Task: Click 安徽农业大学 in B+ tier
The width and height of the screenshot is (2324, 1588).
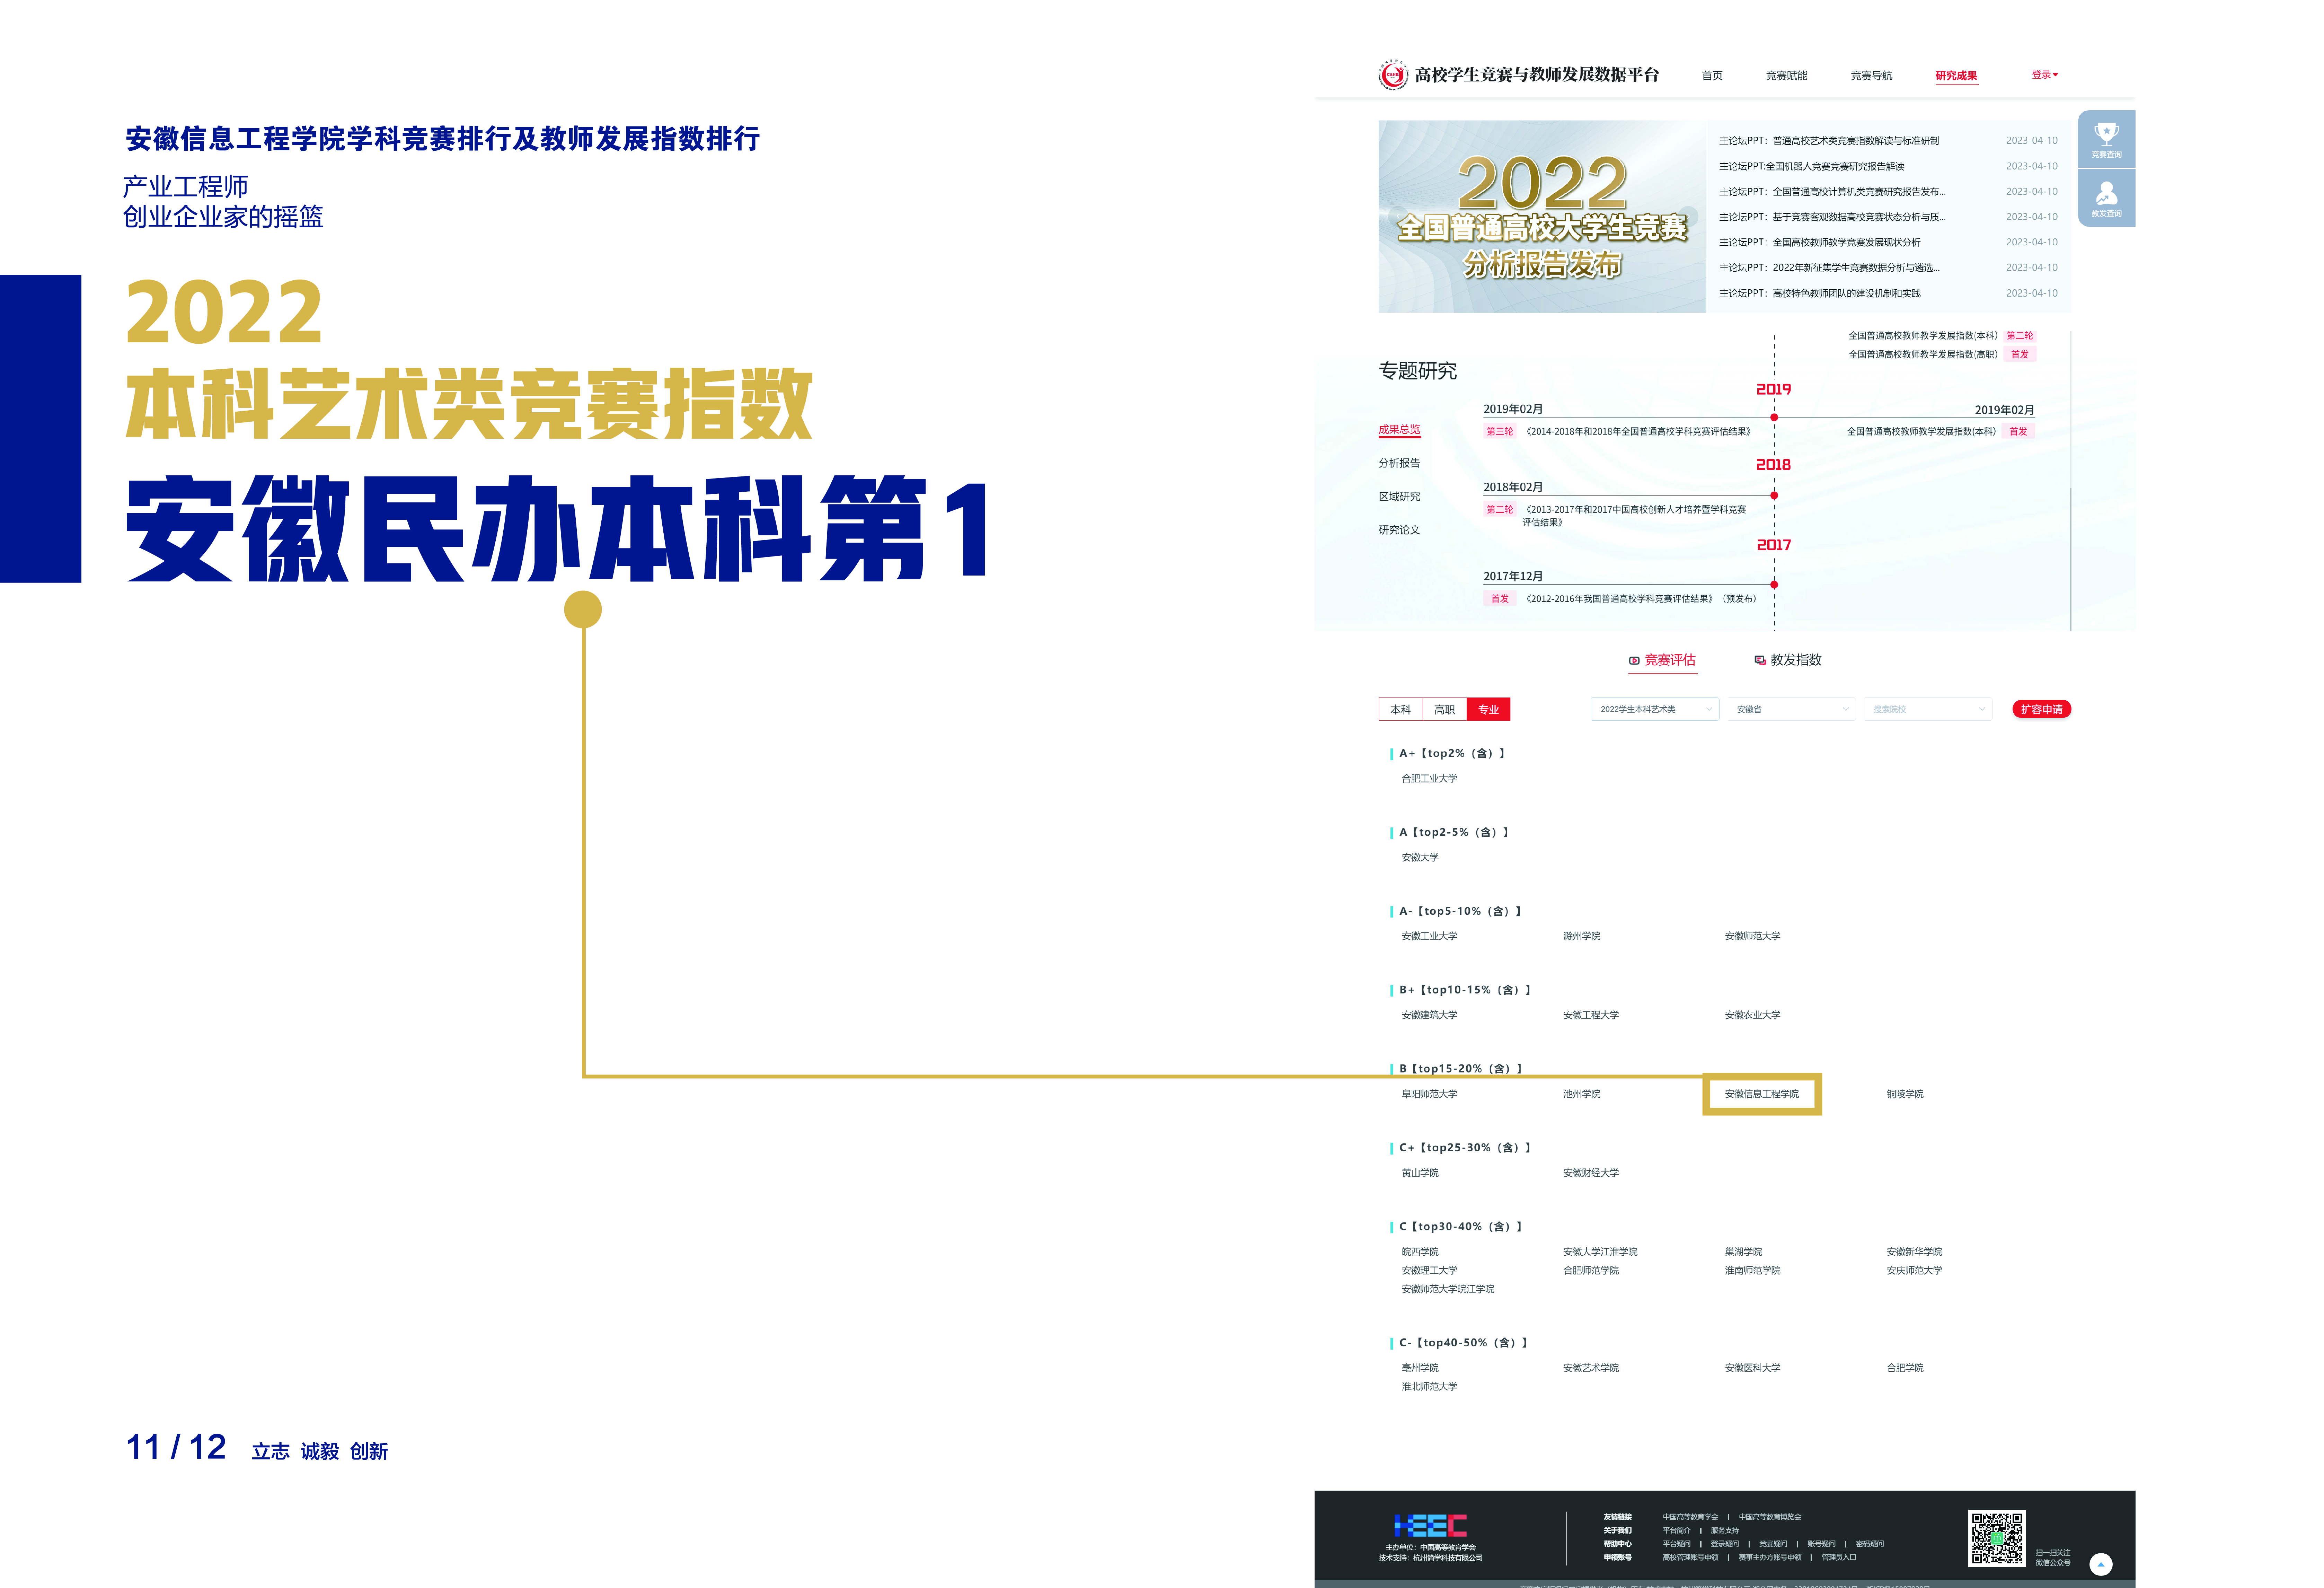Action: click(x=1752, y=1015)
